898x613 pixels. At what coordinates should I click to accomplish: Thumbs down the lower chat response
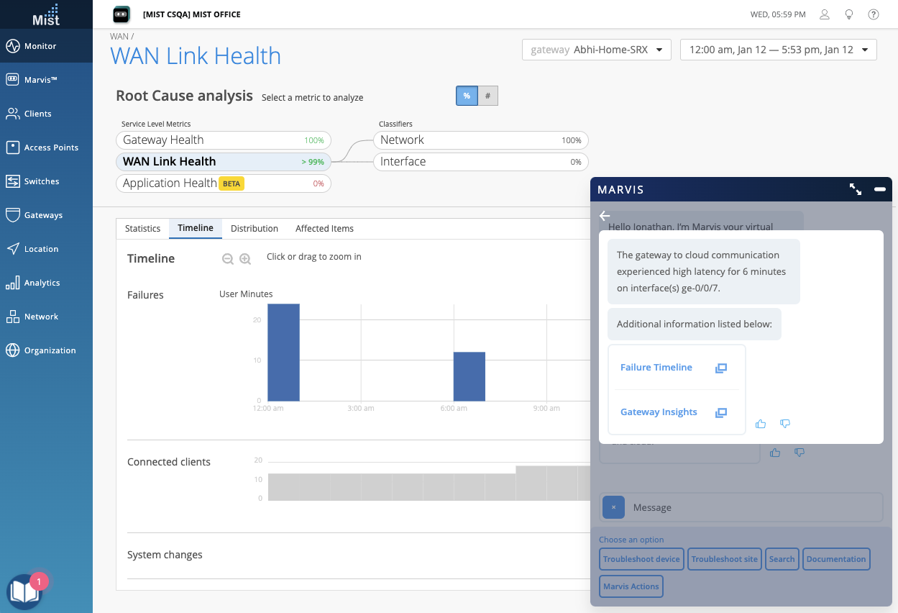click(x=800, y=453)
